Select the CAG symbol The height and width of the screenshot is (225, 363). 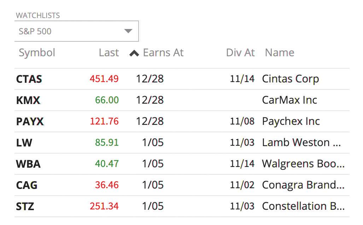[x=27, y=185]
